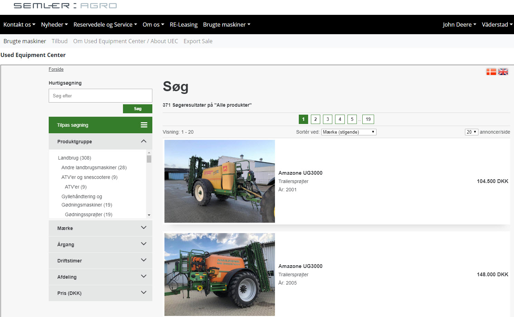
Task: Go to results page 4
Action: [x=340, y=119]
